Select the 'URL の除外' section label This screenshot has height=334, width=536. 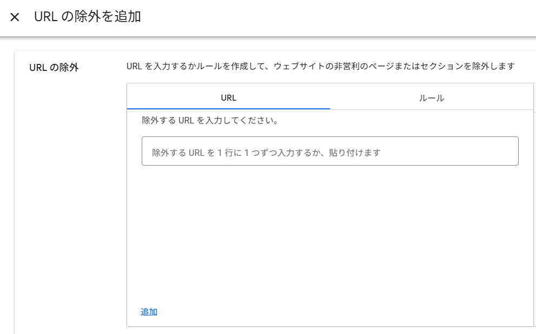tap(54, 68)
